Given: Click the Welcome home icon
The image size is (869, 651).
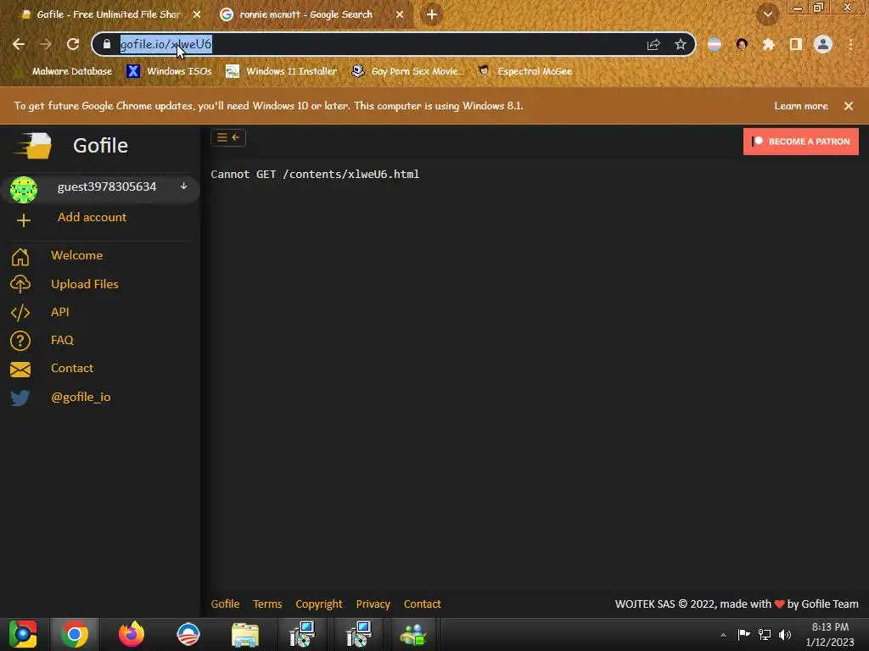Looking at the screenshot, I should [x=20, y=257].
